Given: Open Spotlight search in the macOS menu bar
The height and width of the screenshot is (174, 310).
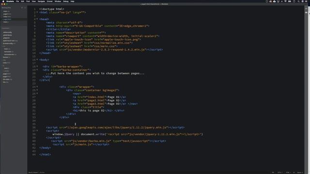Looking at the screenshot, I should [x=298, y=1].
